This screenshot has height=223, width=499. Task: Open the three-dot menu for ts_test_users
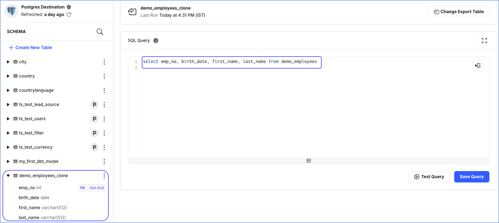click(104, 119)
